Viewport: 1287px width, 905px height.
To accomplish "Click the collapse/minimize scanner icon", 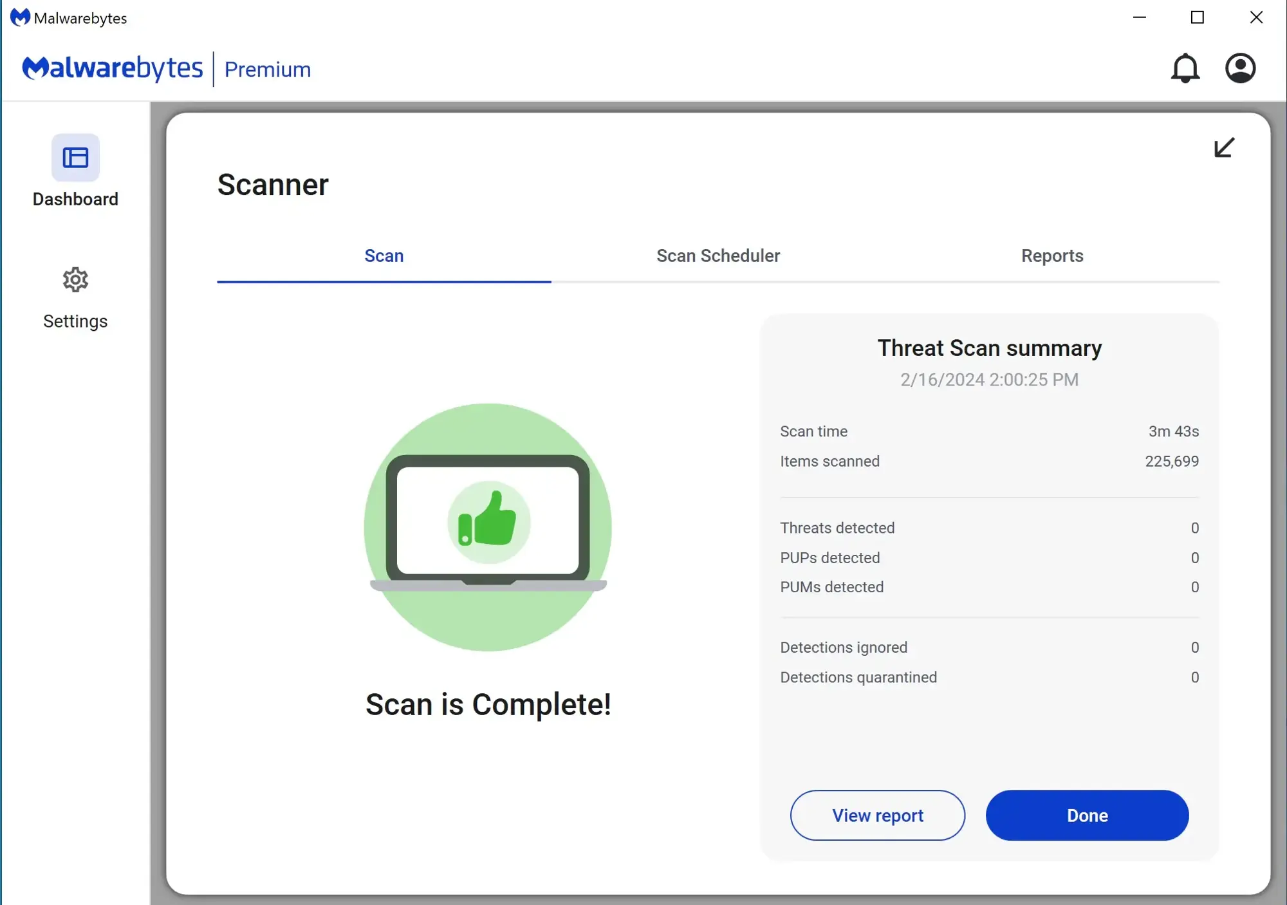I will pos(1223,147).
